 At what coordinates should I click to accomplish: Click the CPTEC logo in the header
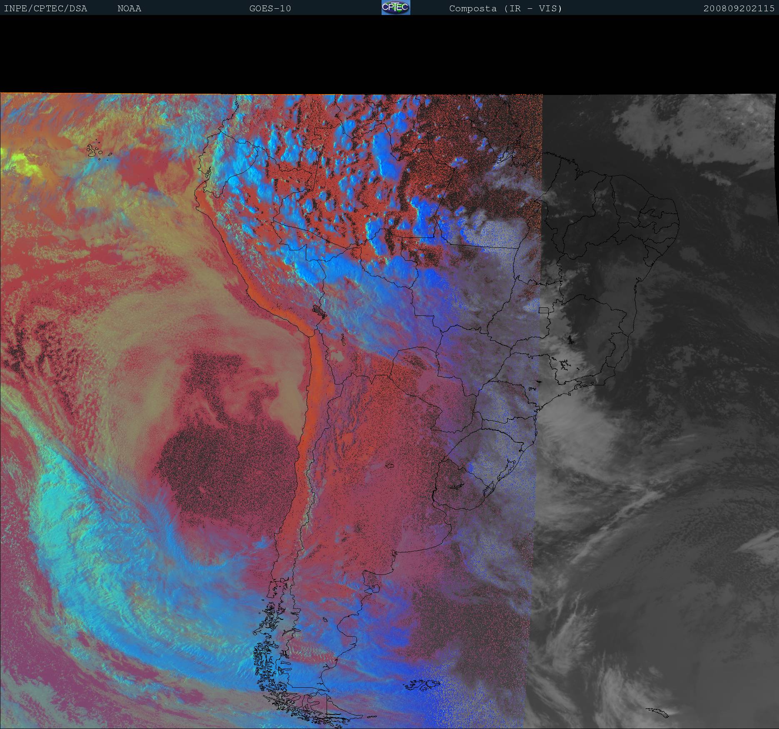396,7
